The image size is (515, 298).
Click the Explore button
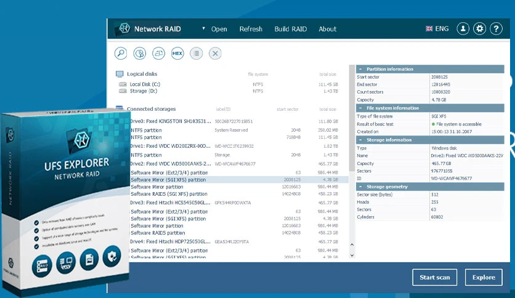click(484, 277)
